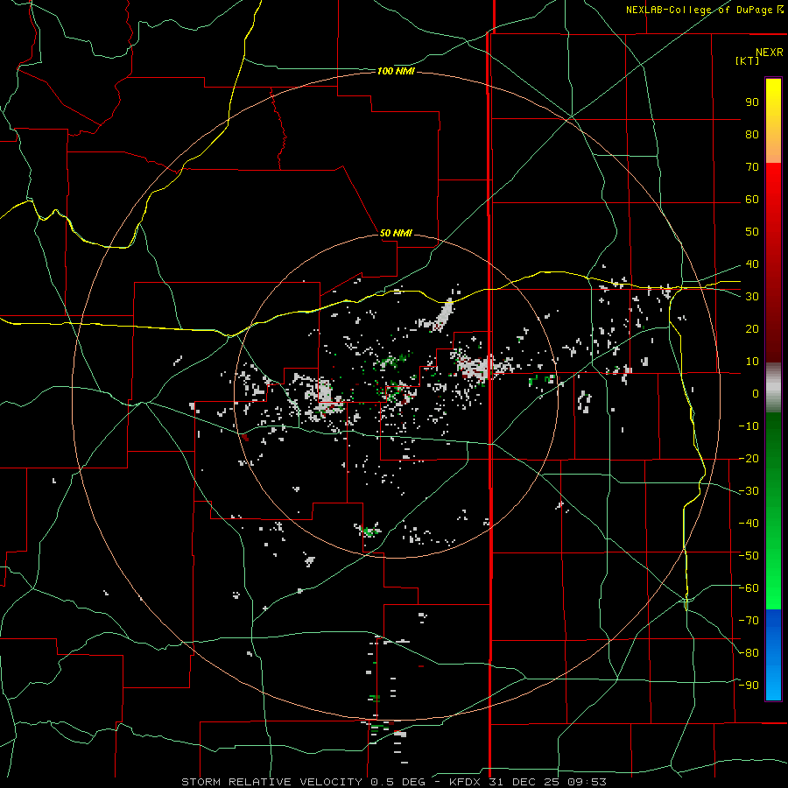Click the KT units label above the color scale
788x788 pixels.
pos(748,60)
